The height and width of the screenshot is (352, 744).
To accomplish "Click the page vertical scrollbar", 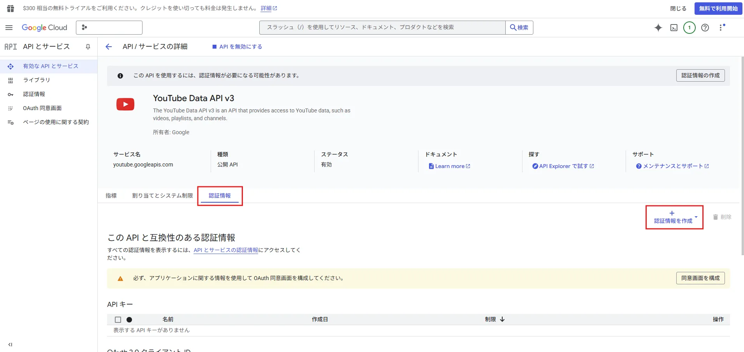I will click(742, 156).
